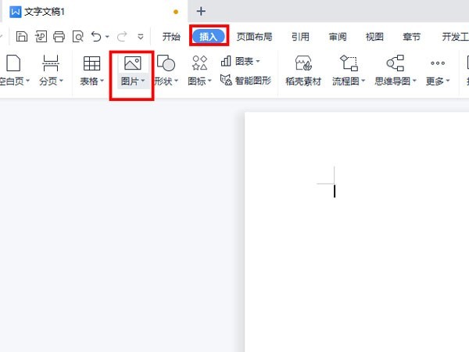The width and height of the screenshot is (469, 352).
Task: Click the 更多 three-dots icon
Action: coord(438,63)
